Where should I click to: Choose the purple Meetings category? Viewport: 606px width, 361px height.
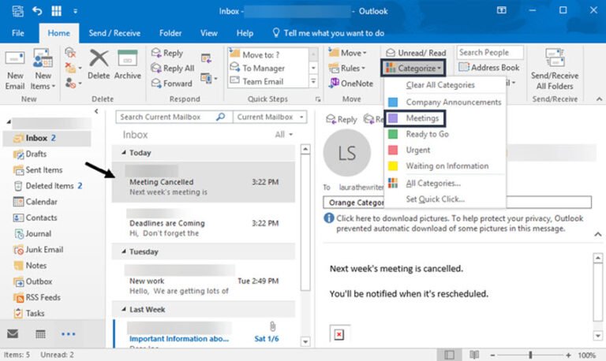(x=415, y=118)
